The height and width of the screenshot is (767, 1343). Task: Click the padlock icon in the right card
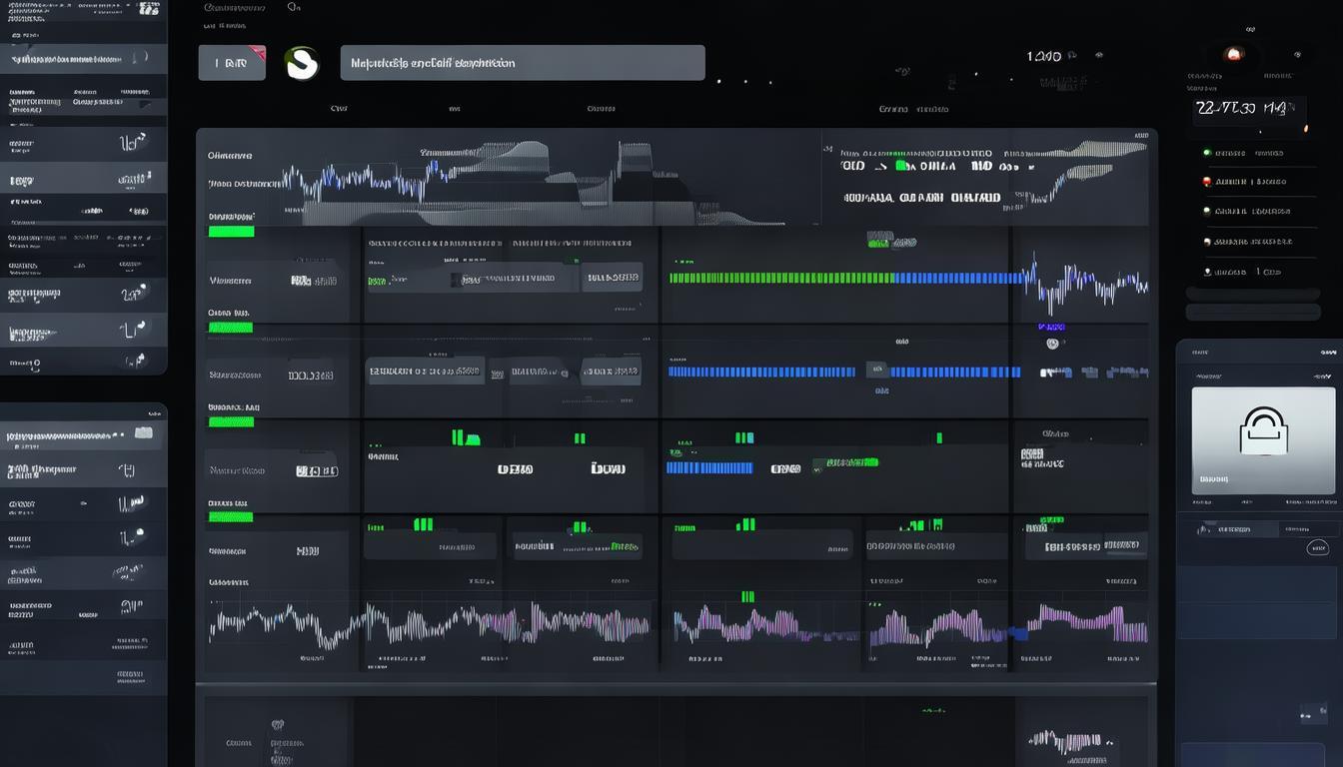click(x=1263, y=430)
